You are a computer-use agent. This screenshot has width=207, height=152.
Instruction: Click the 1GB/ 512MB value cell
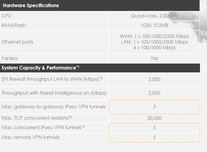coord(154,25)
